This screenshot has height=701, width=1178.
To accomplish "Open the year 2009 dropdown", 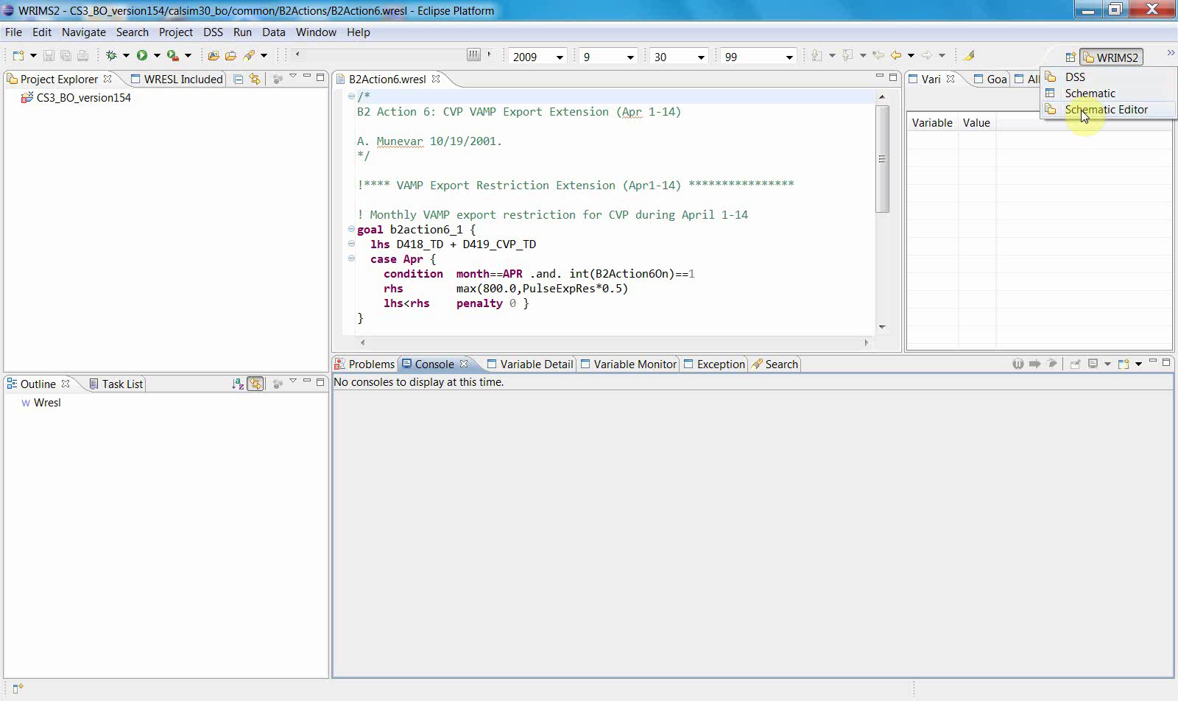I will point(560,57).
